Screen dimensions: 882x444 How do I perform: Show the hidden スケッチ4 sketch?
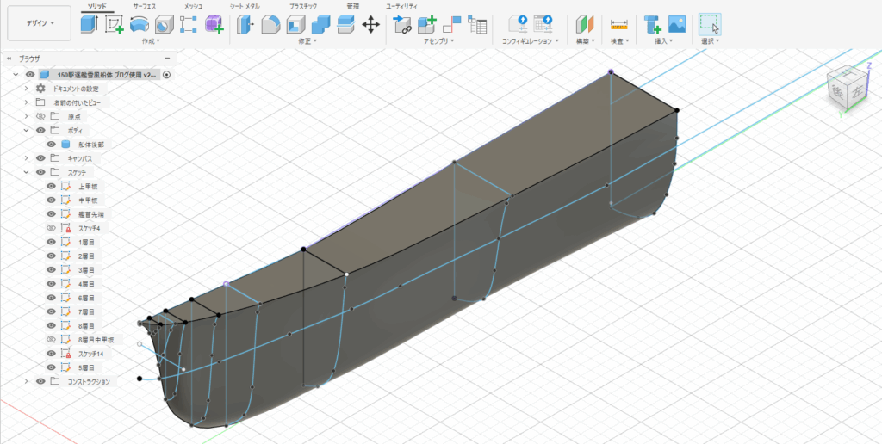[x=52, y=228]
